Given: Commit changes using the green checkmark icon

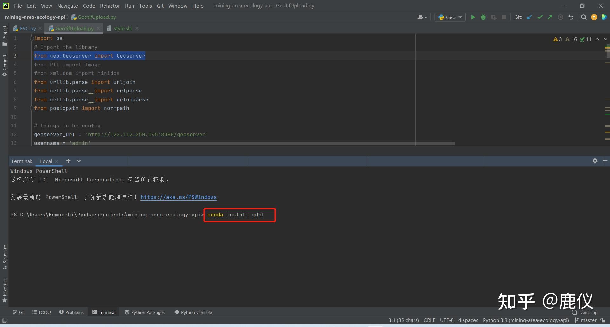Looking at the screenshot, I should pyautogui.click(x=540, y=17).
